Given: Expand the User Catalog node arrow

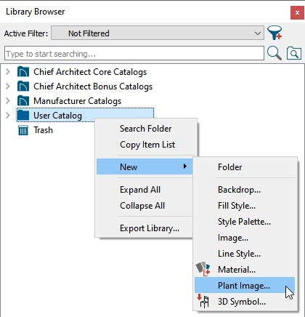Looking at the screenshot, I should point(8,116).
